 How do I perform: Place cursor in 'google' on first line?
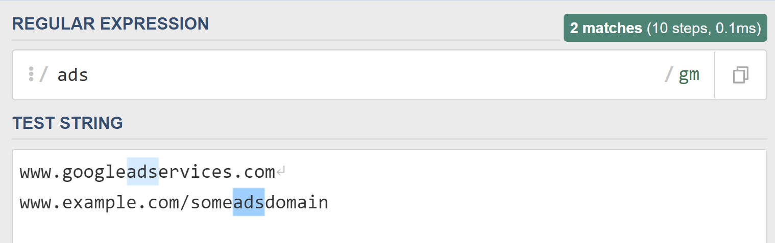coord(94,173)
